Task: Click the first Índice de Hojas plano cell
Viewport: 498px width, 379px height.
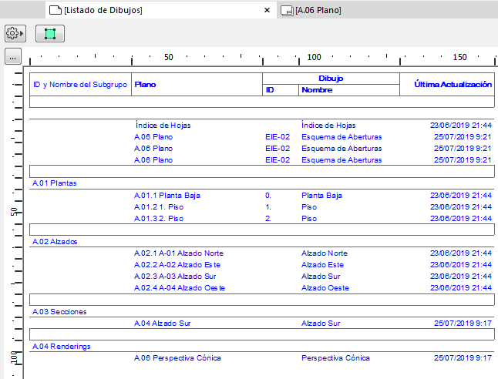Action: [163, 125]
